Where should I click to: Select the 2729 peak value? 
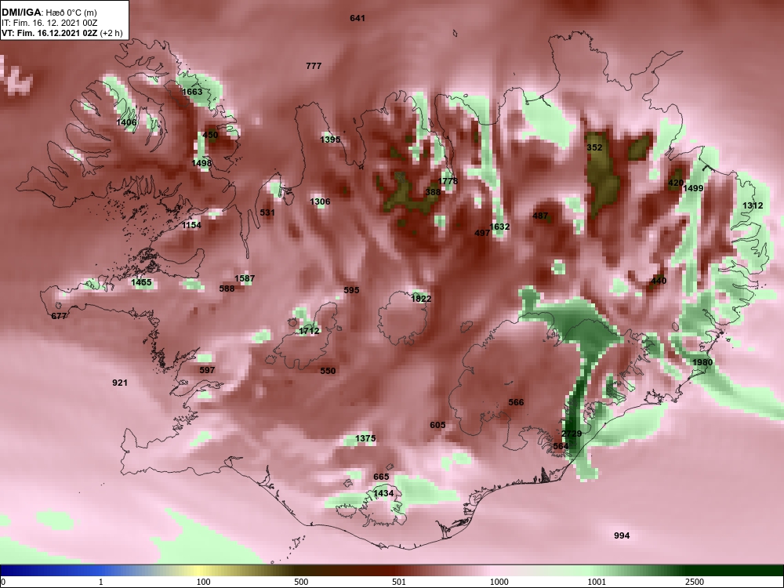[x=572, y=434]
